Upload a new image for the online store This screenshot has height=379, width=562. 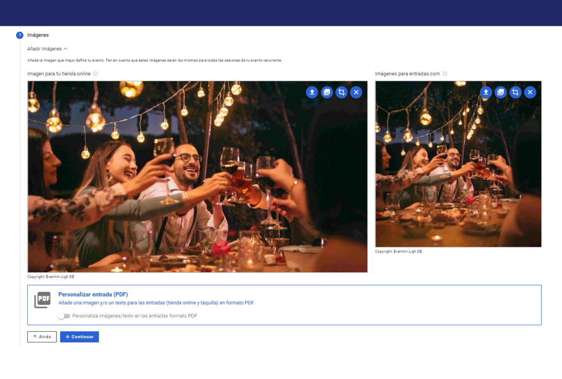click(312, 92)
